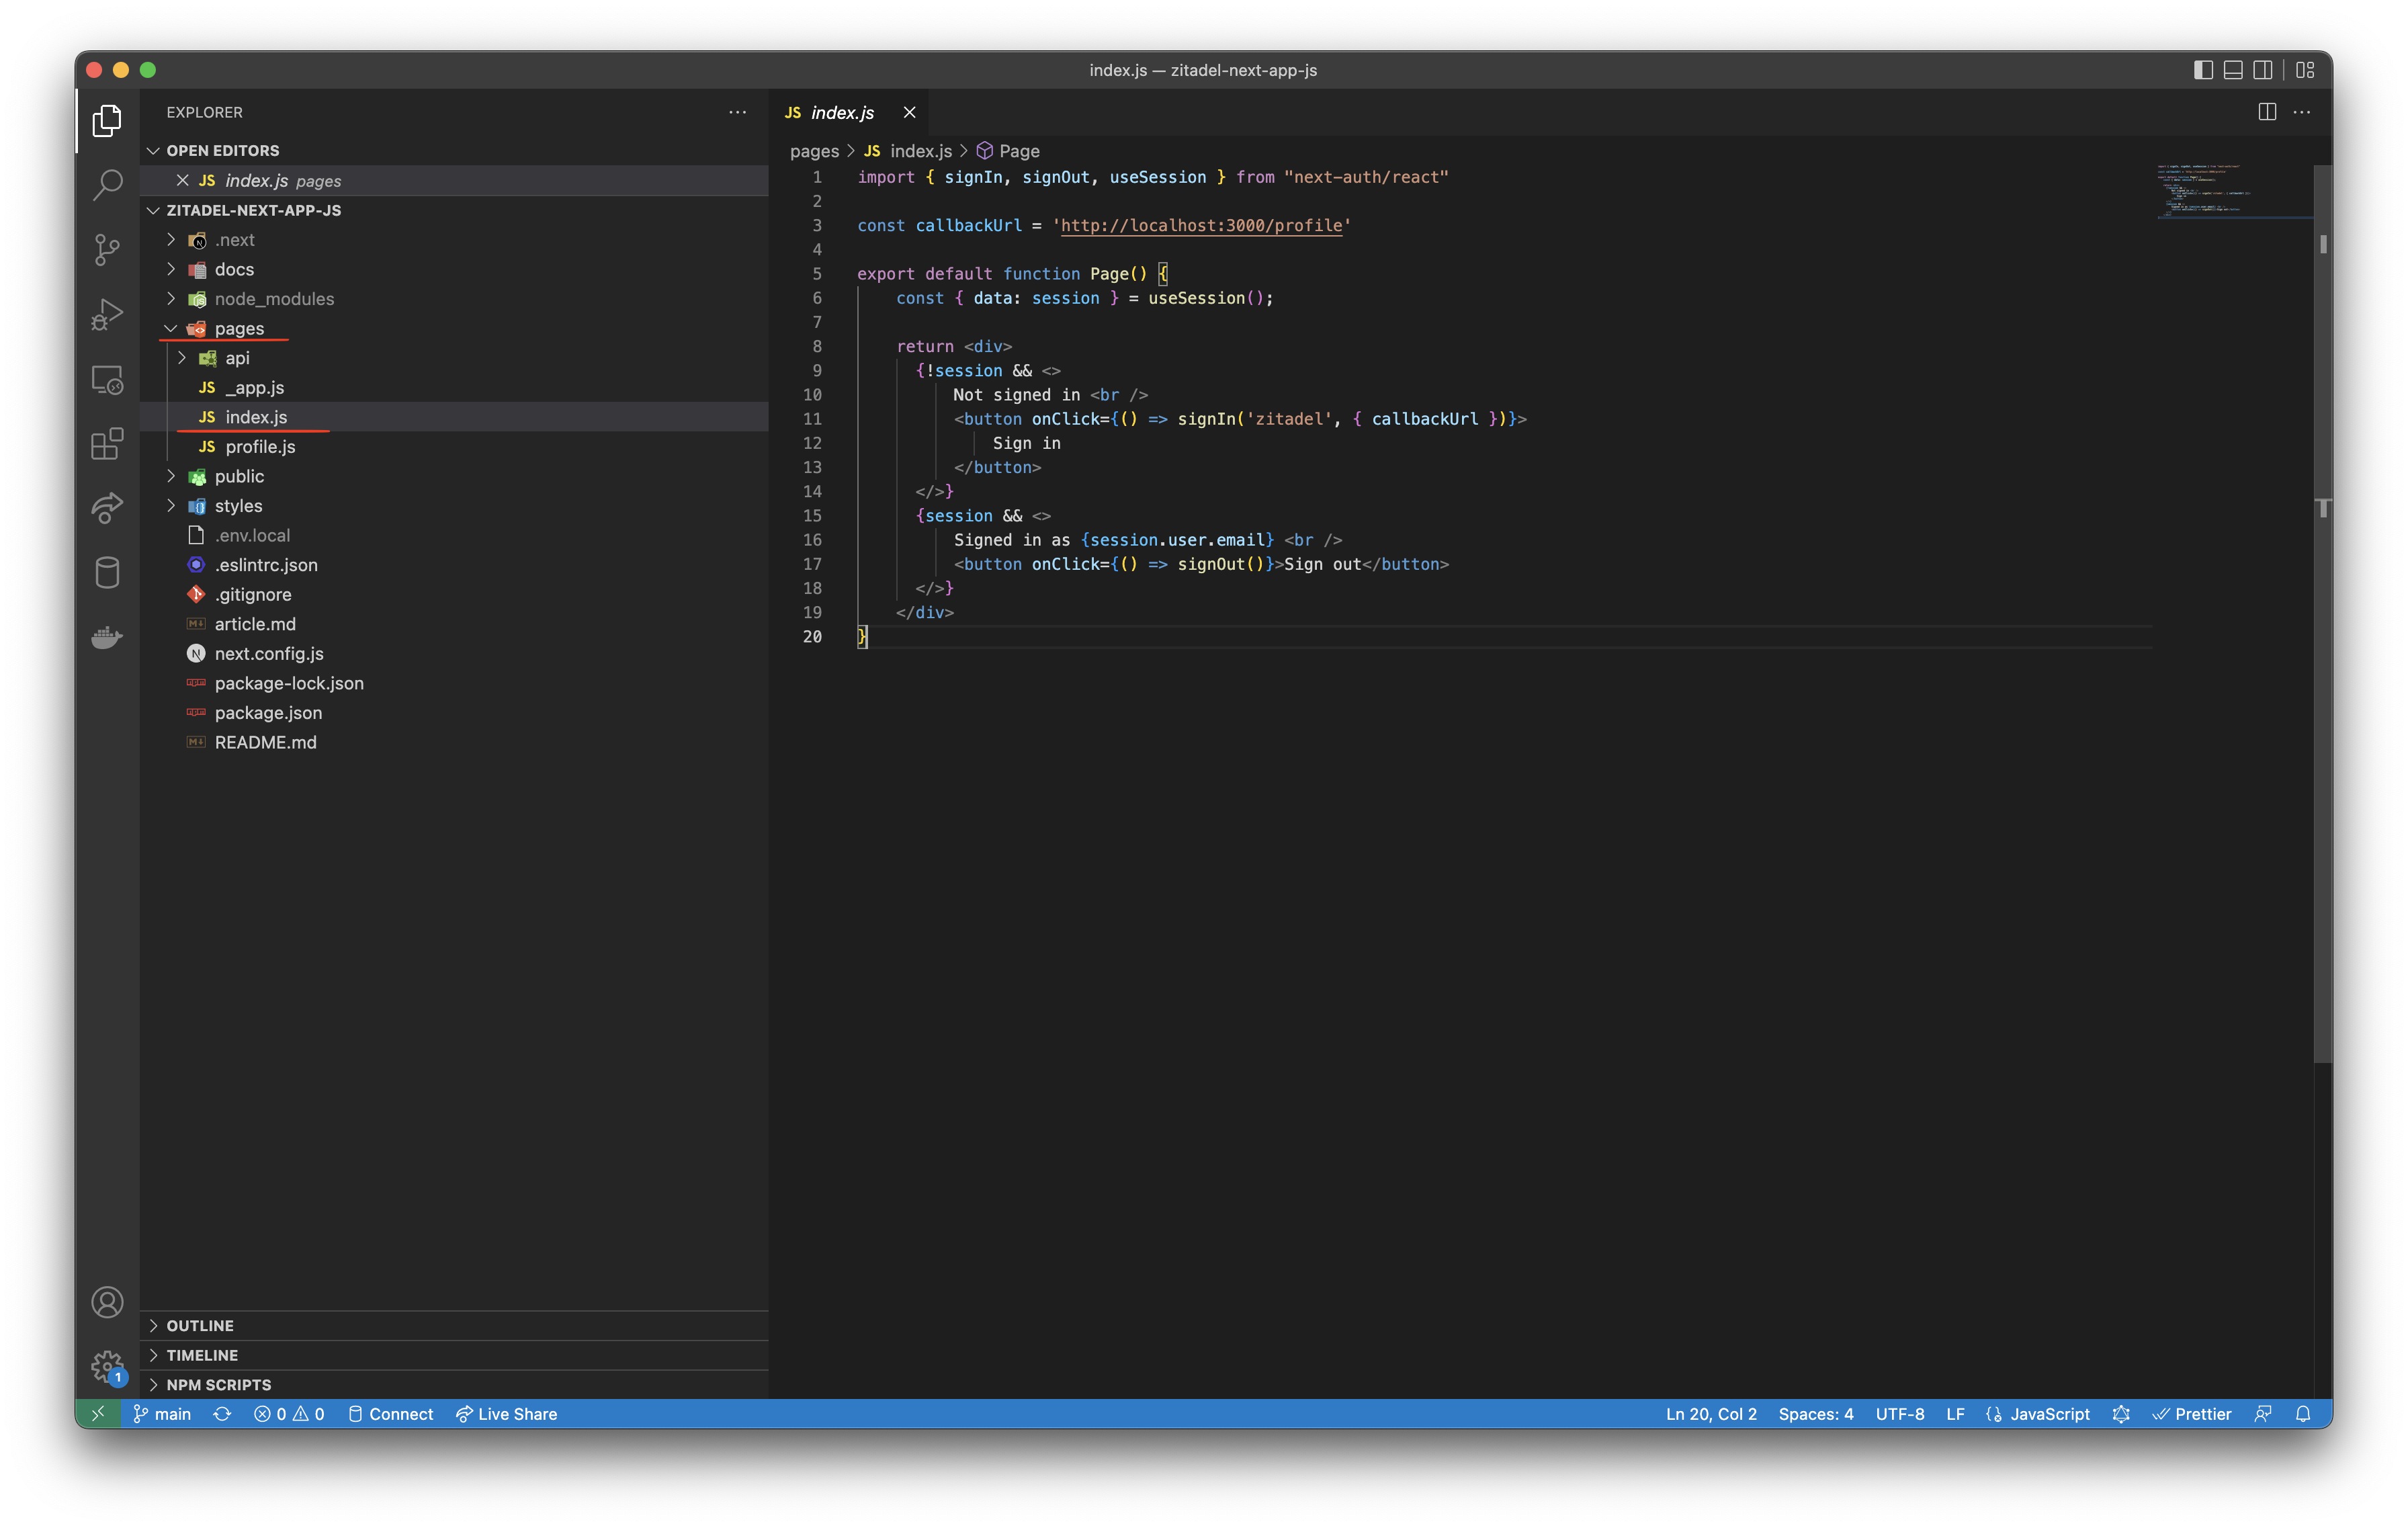Click the UTF-8 encoding indicator

tap(1901, 1414)
